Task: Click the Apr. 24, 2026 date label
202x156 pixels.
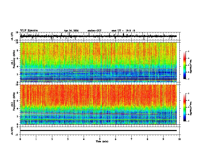Action: (x=71, y=31)
